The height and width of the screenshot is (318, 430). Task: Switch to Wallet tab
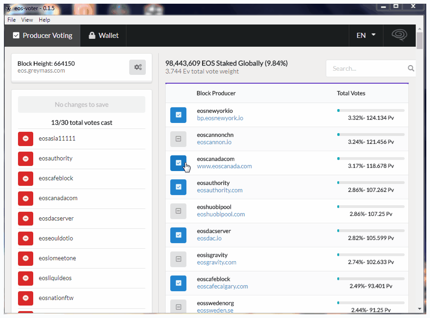point(103,36)
